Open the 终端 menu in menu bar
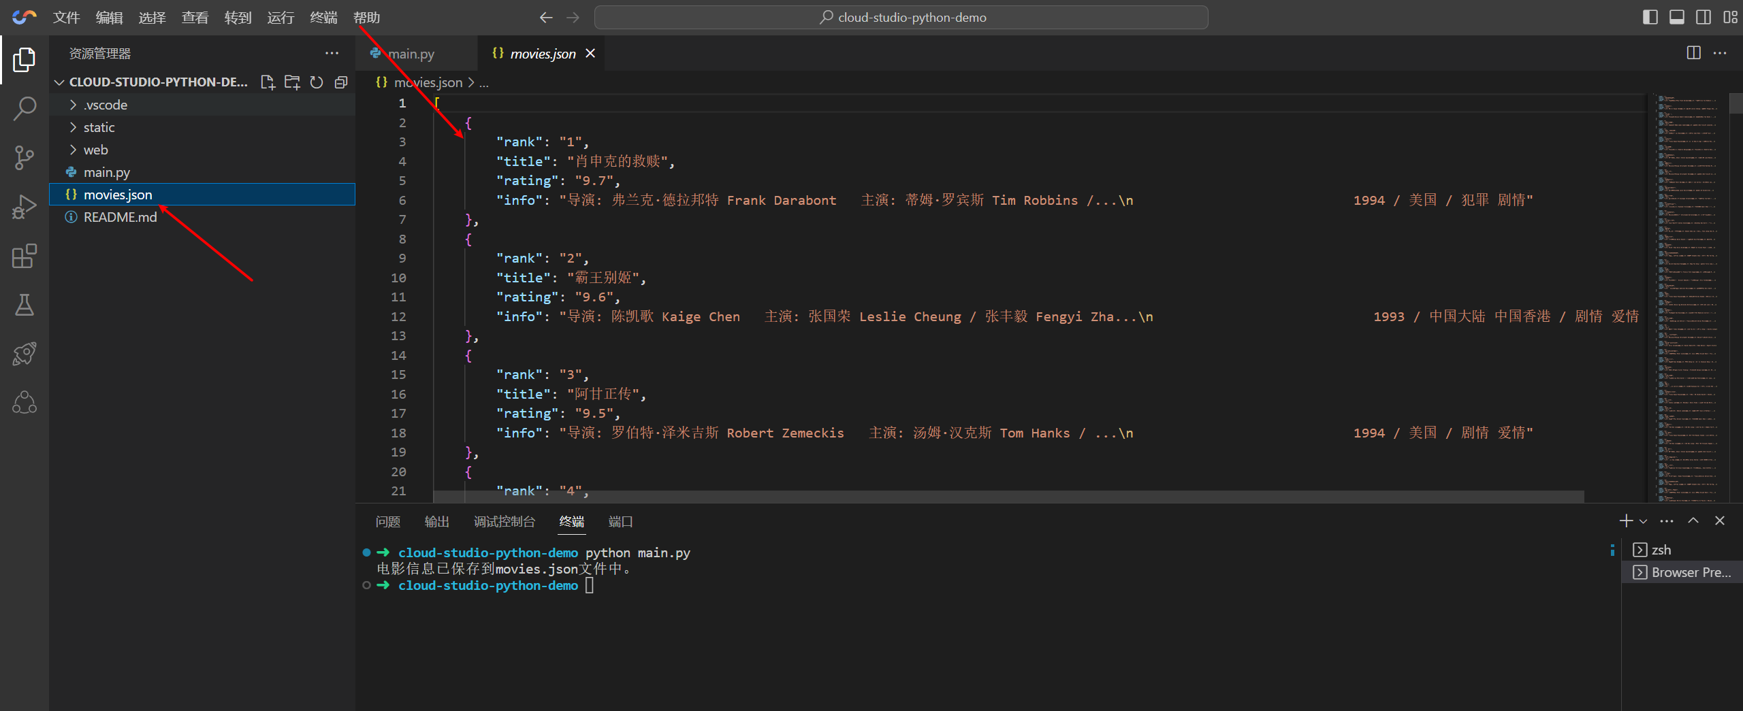 [x=323, y=17]
